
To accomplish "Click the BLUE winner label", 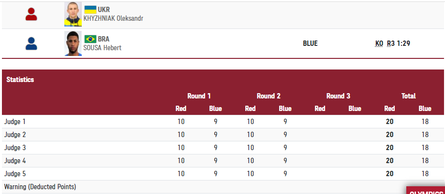I will click(310, 43).
